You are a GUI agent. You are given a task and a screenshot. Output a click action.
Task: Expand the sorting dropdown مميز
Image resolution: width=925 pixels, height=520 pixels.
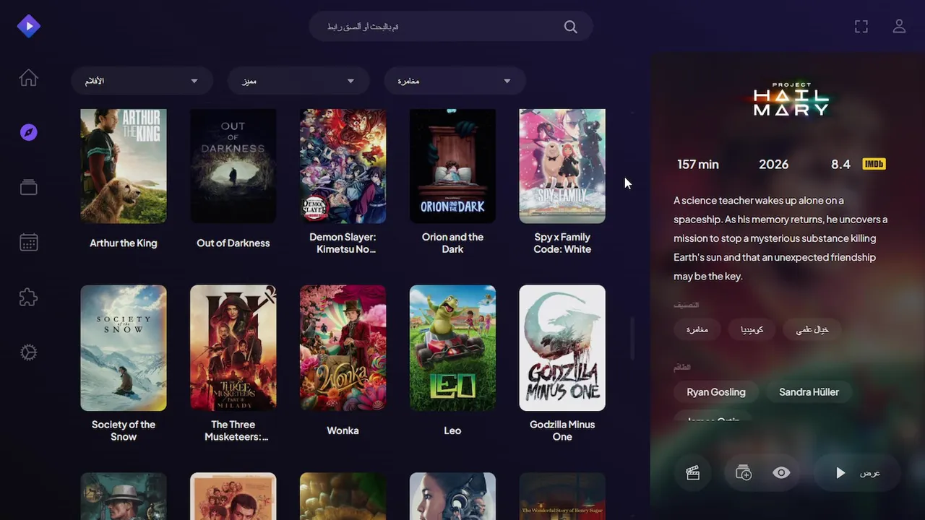[x=298, y=81]
